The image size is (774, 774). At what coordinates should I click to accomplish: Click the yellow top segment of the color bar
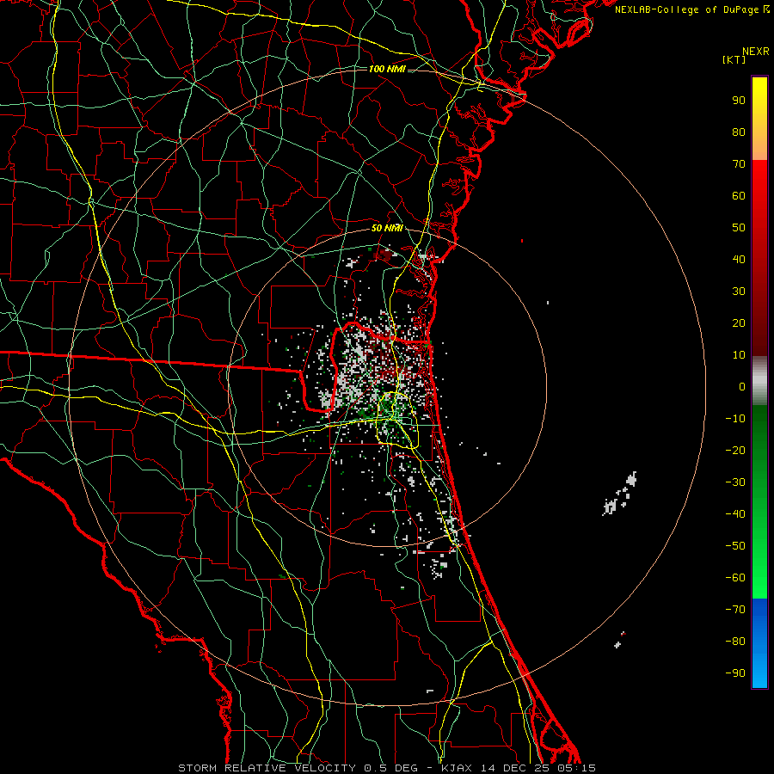759,119
